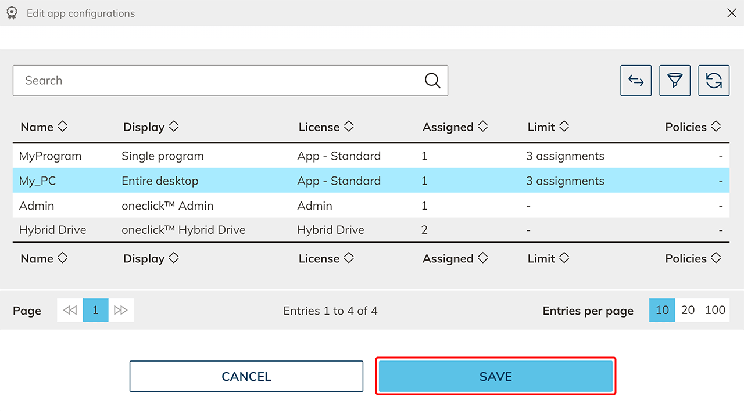744x411 pixels.
Task: Click the swap arrows column toggle icon
Action: tap(636, 81)
